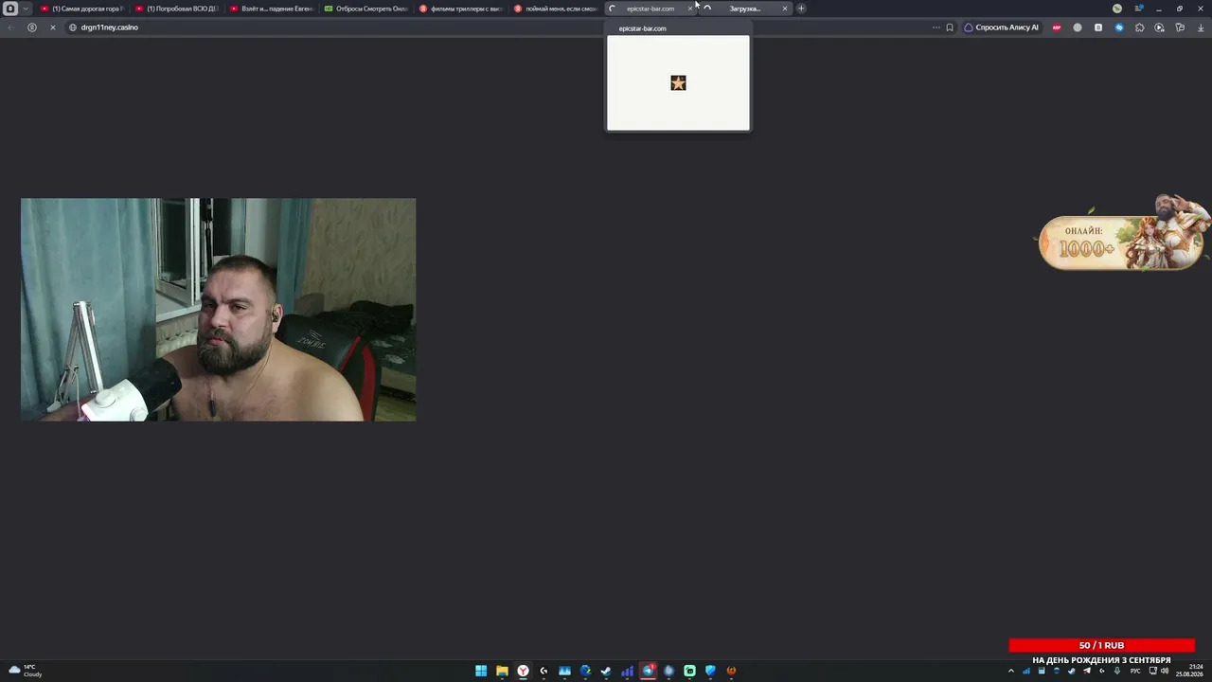Click 'Спросить Алису AI' button

(x=1002, y=27)
